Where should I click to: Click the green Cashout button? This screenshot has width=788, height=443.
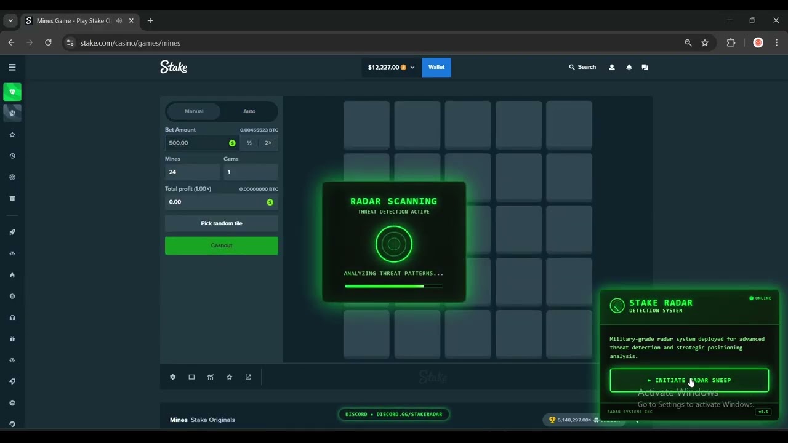[222, 245]
